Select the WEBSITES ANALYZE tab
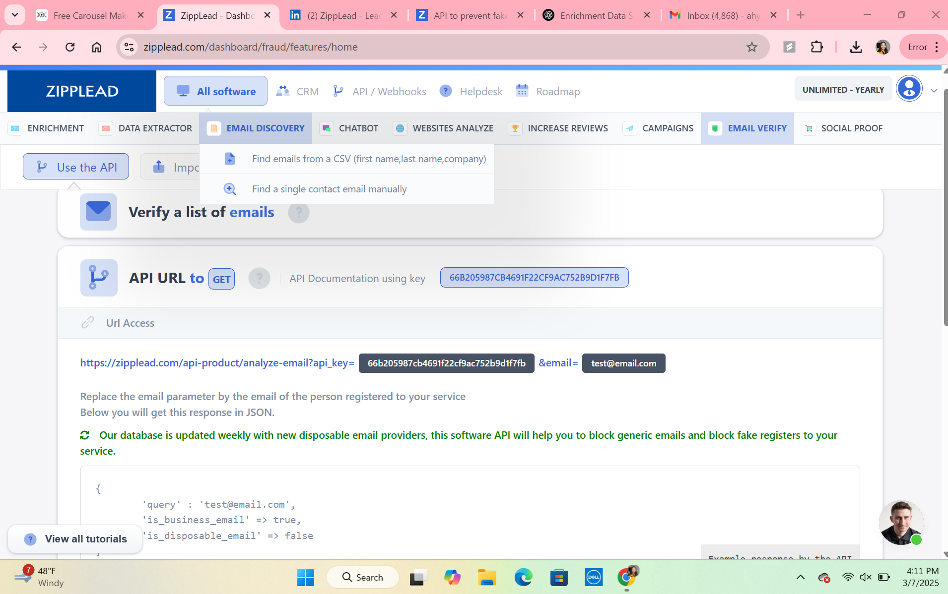Screen dimensions: 948x594 click(x=444, y=128)
